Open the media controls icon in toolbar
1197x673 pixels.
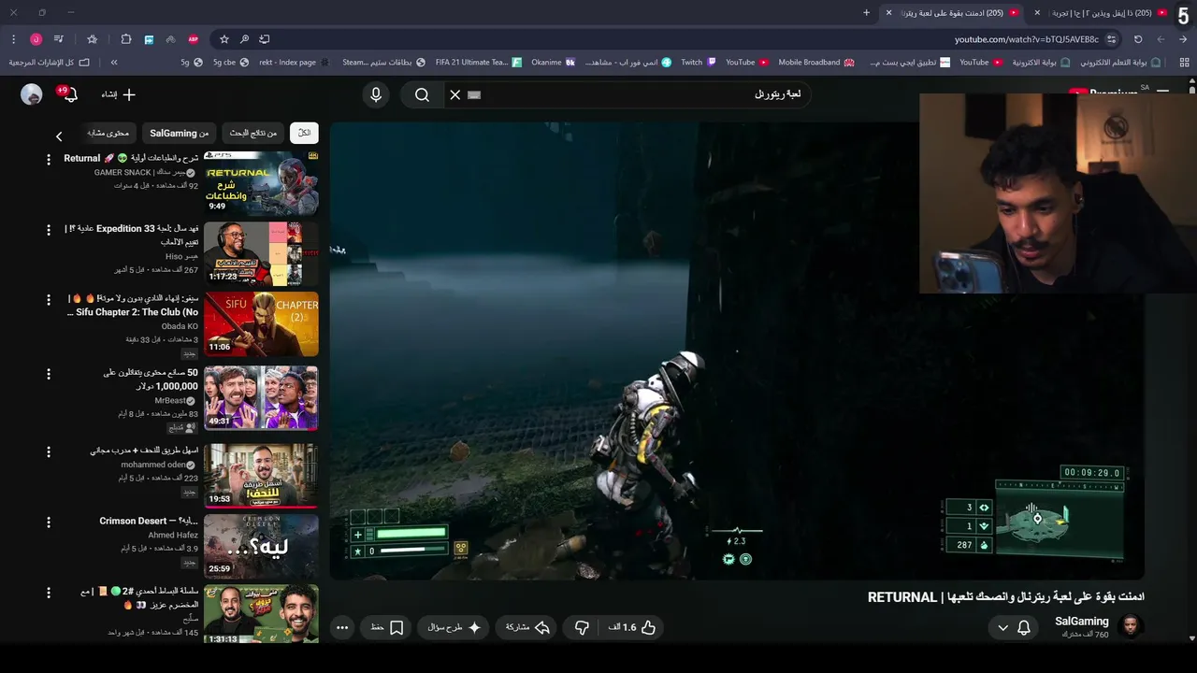point(59,39)
